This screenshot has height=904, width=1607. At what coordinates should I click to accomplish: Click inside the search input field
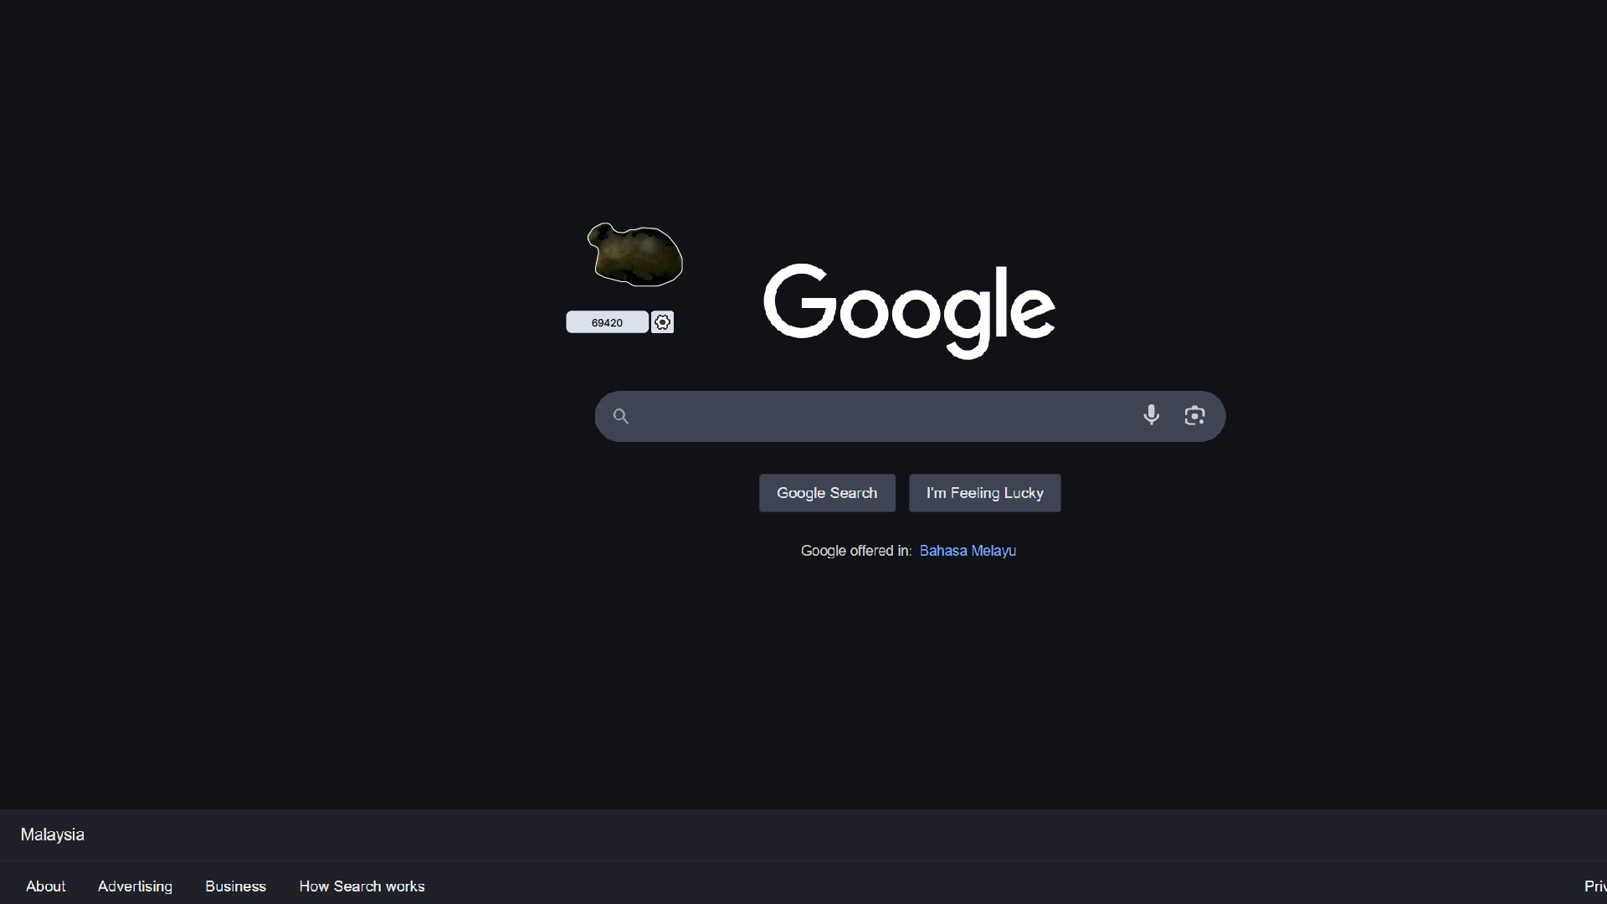tap(879, 415)
